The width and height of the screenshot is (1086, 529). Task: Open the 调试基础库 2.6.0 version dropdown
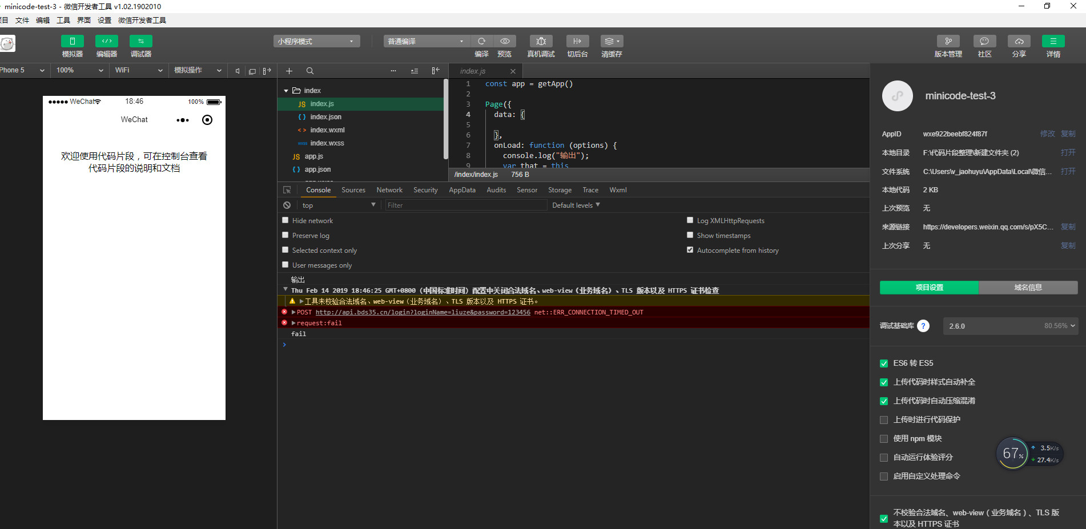click(1011, 326)
